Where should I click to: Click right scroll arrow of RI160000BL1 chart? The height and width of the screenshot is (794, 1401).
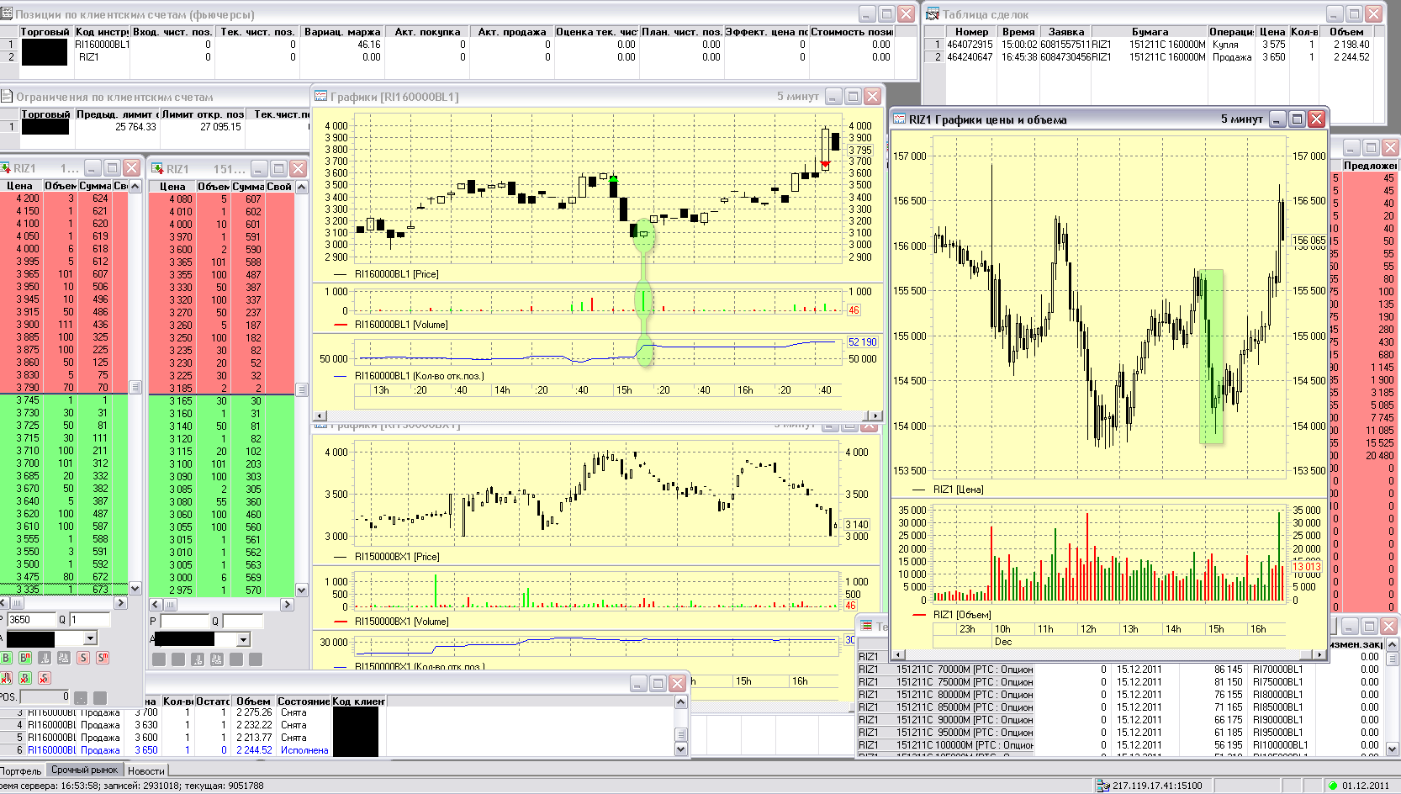point(876,416)
